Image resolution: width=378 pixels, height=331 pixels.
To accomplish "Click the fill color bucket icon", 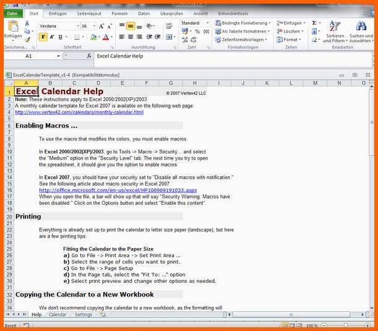I will [x=93, y=37].
